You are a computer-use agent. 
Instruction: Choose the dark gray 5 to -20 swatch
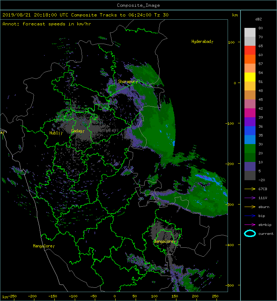tap(250, 175)
